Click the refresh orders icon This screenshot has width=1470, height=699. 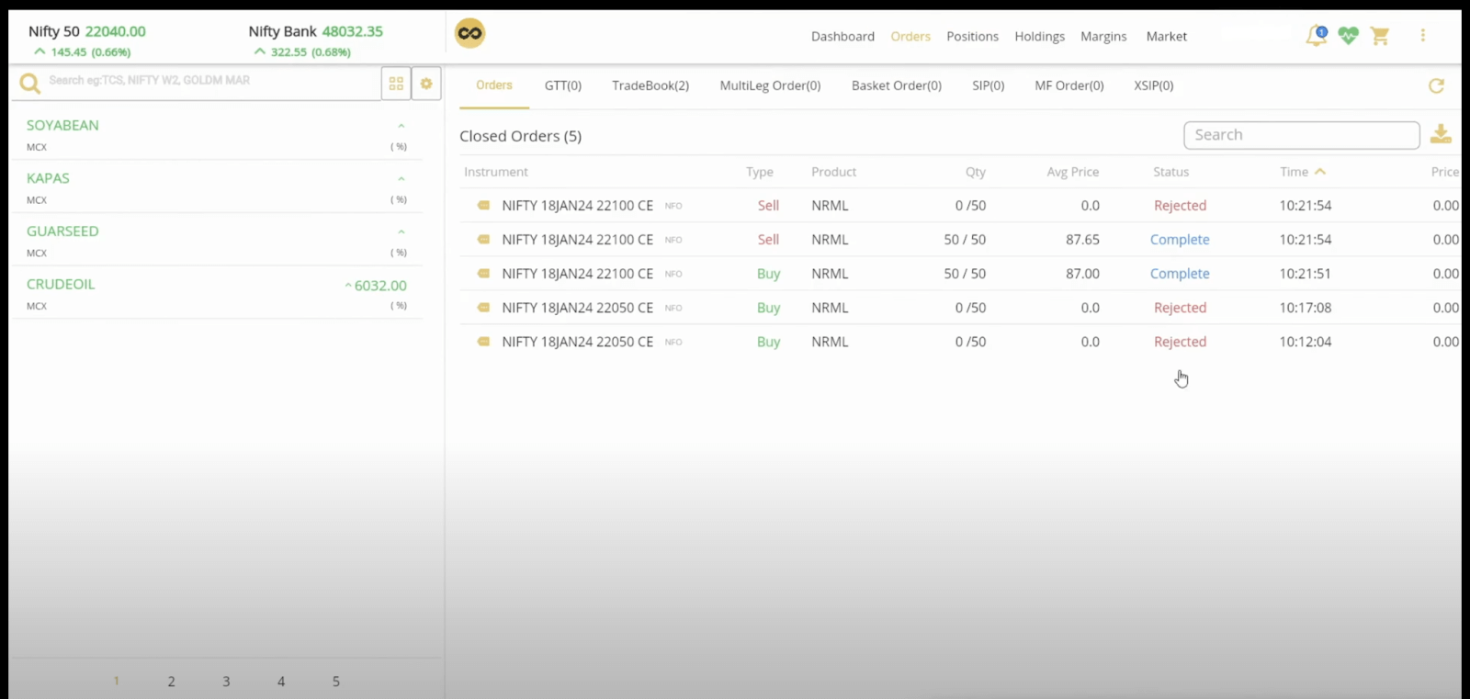(x=1436, y=85)
